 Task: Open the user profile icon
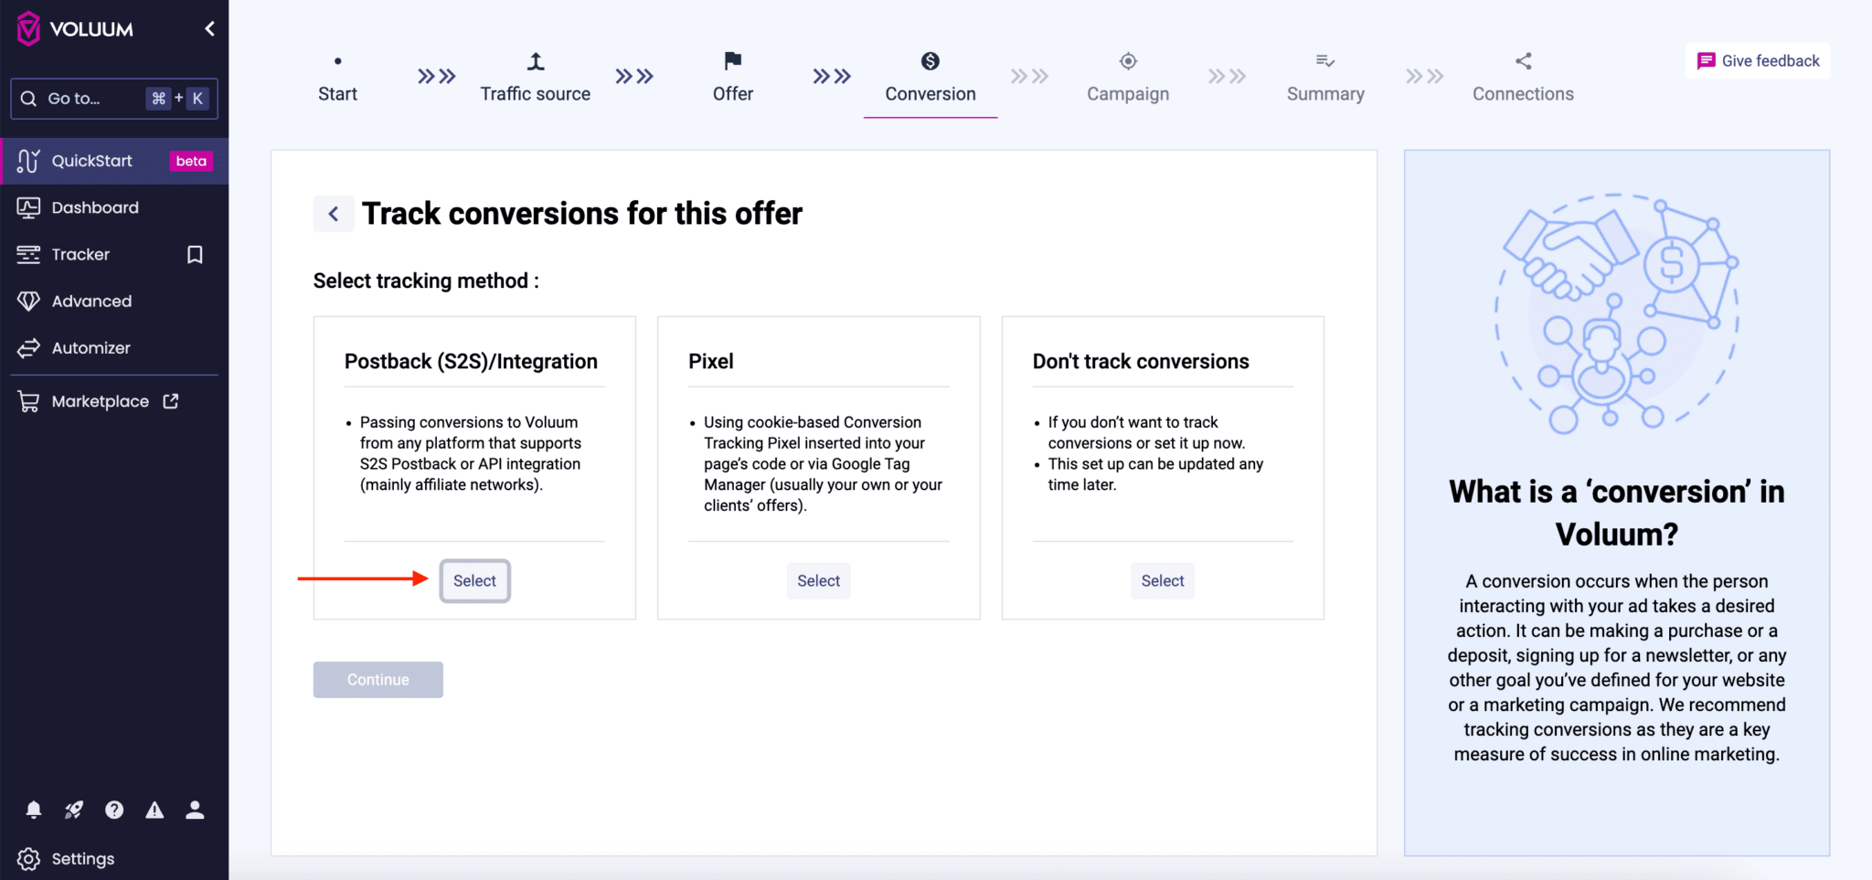tap(195, 810)
